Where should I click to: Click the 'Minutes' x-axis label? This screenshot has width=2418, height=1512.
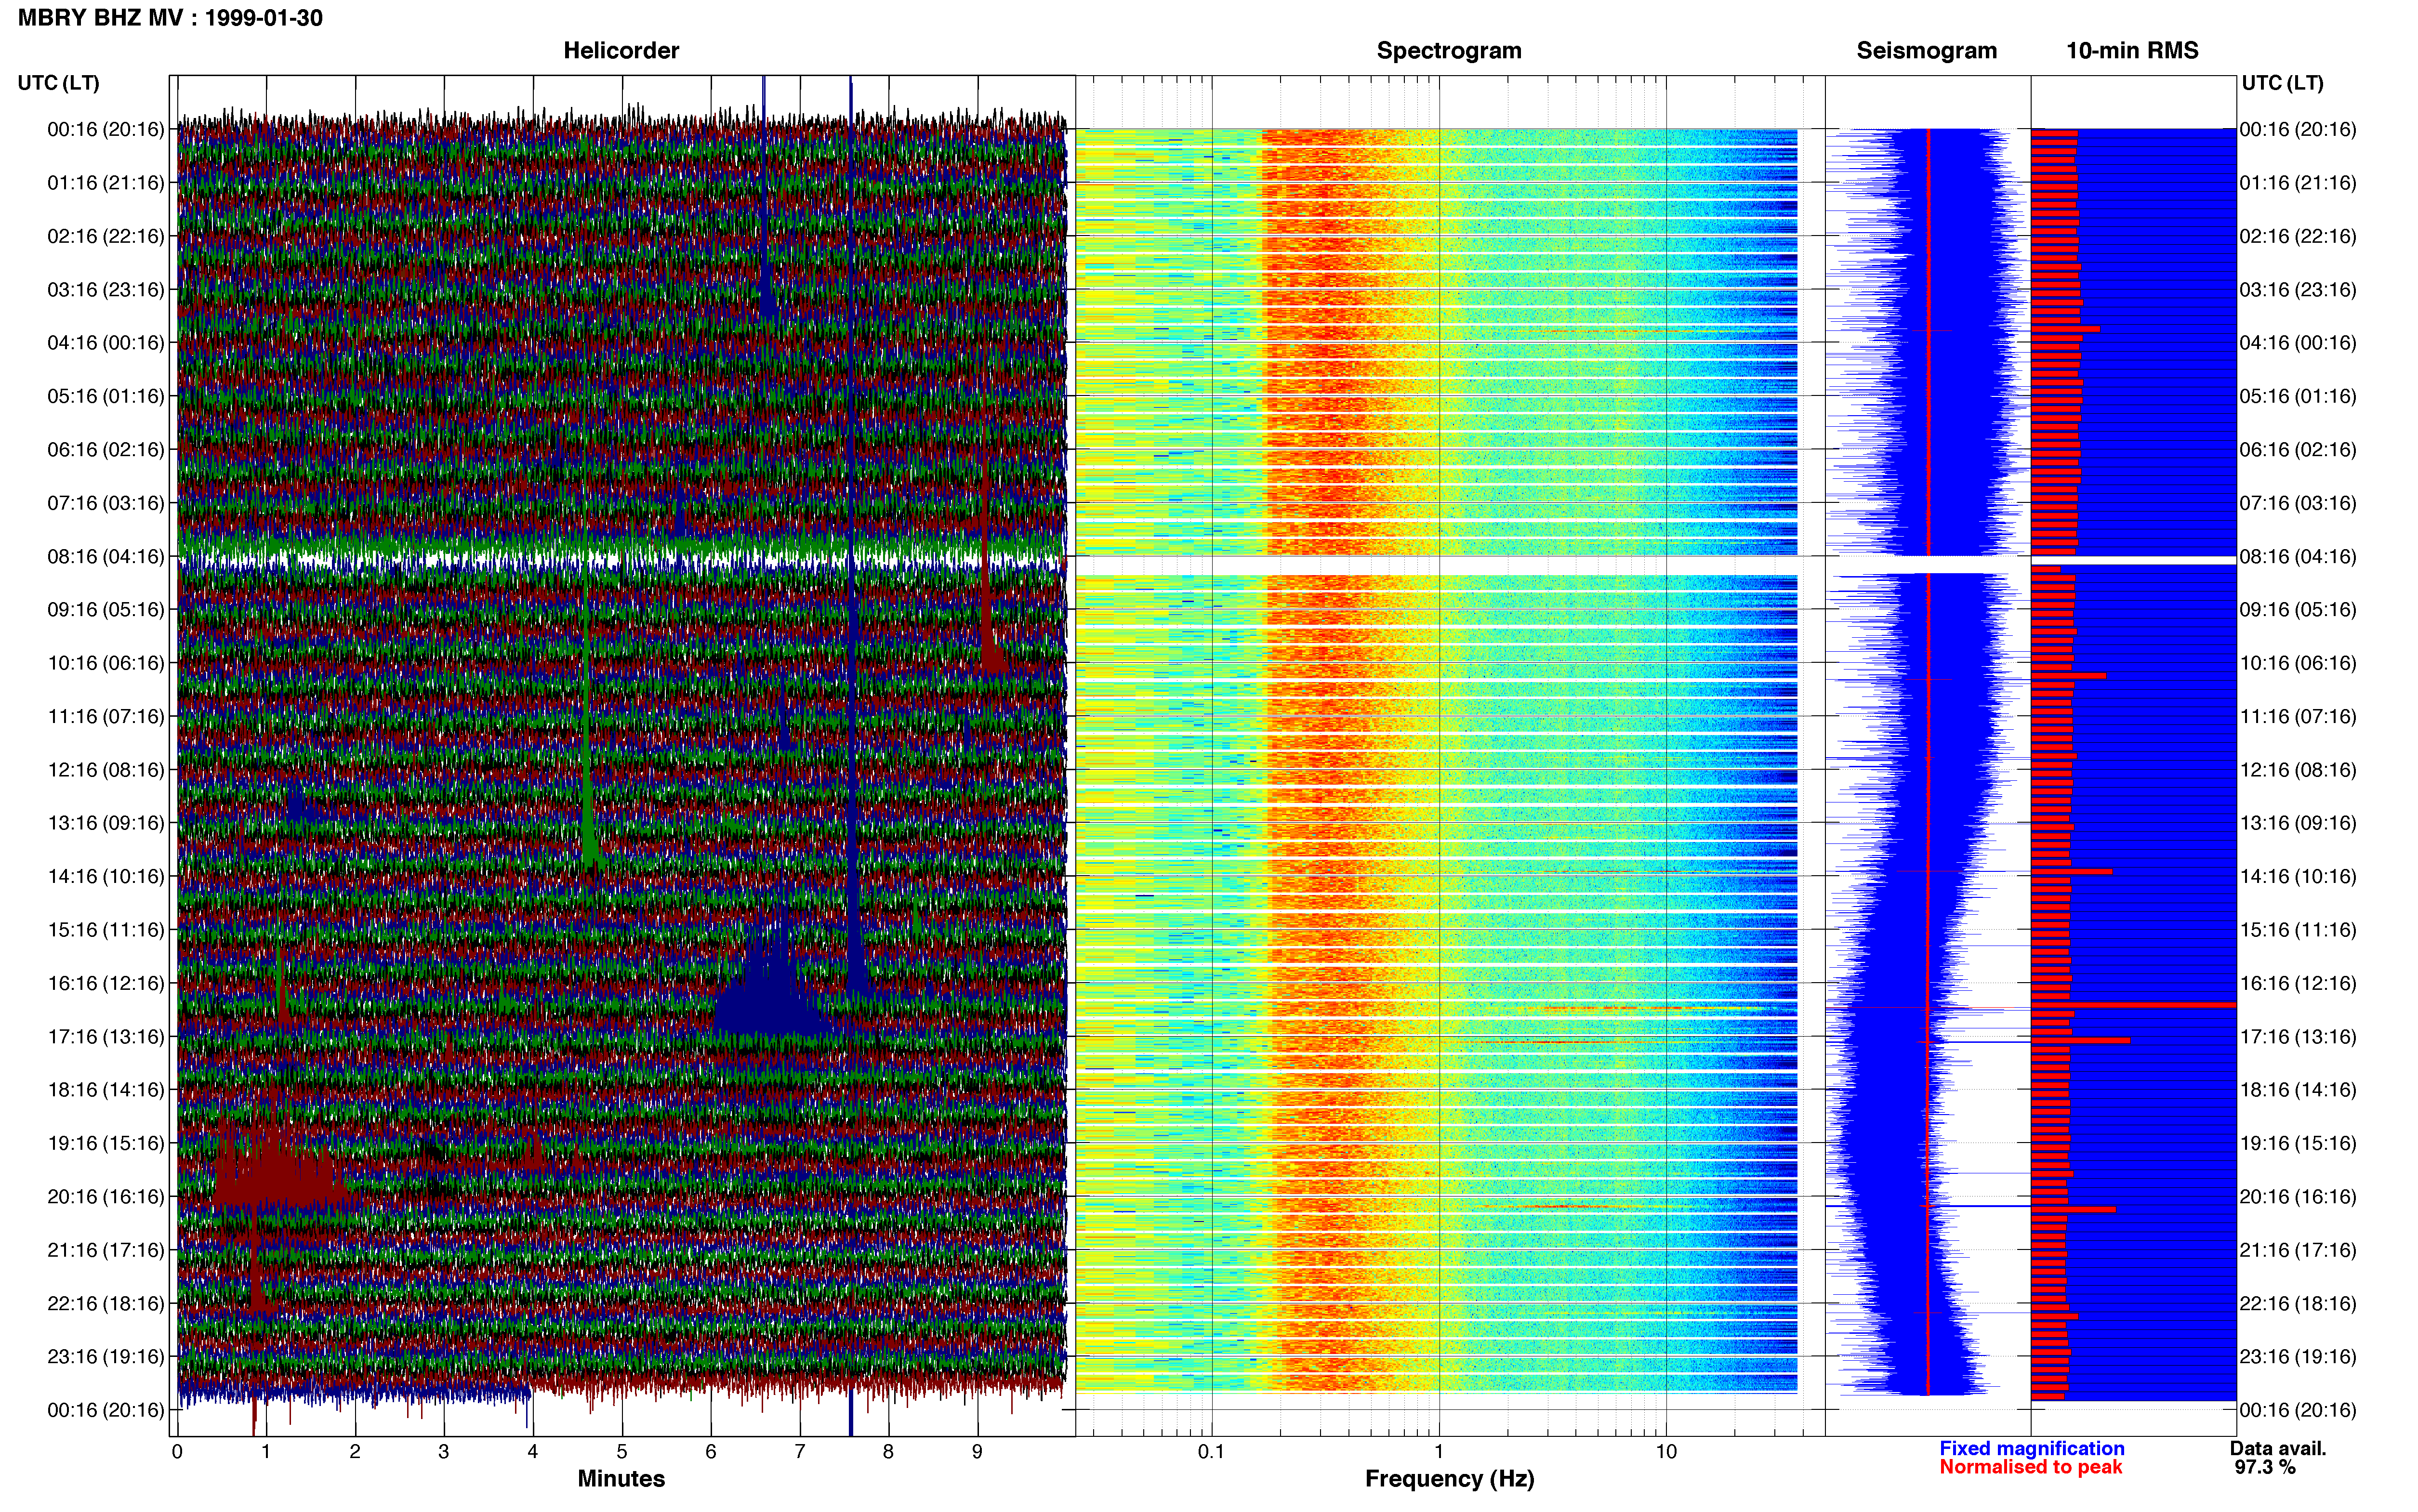pos(621,1479)
